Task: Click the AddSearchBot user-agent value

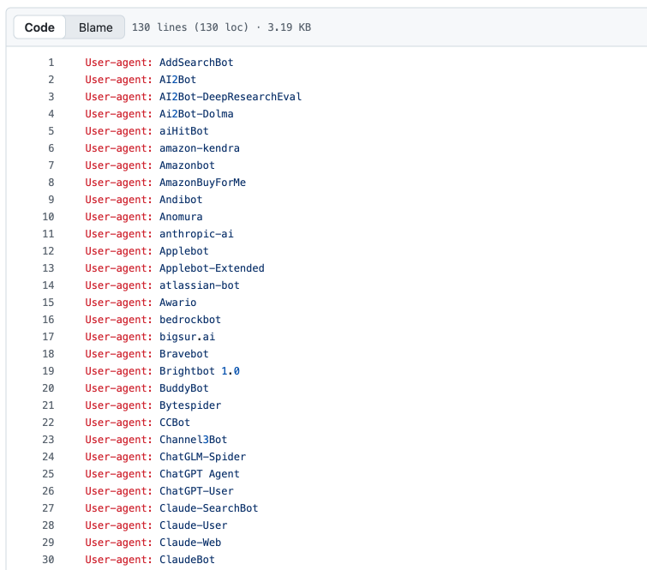Action: tap(196, 63)
